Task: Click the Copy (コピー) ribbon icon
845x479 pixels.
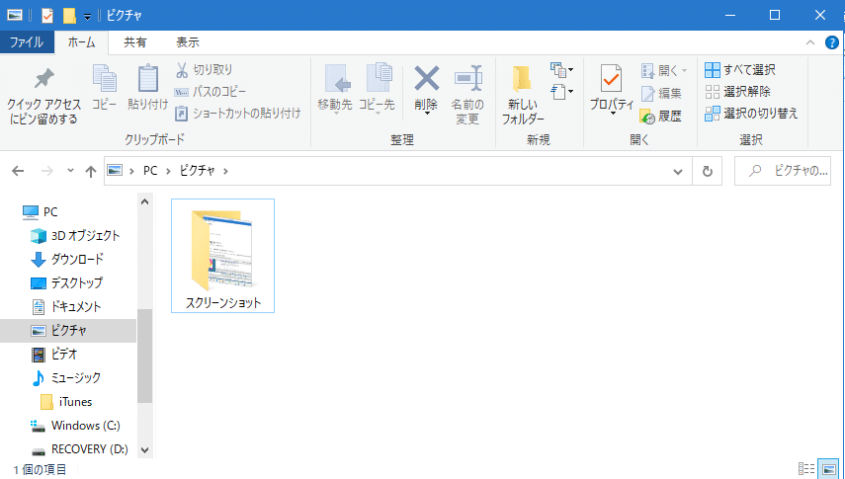Action: (104, 79)
